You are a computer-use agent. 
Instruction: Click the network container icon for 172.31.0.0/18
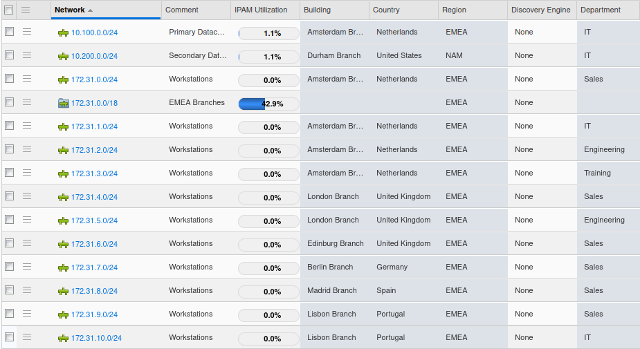click(x=64, y=103)
